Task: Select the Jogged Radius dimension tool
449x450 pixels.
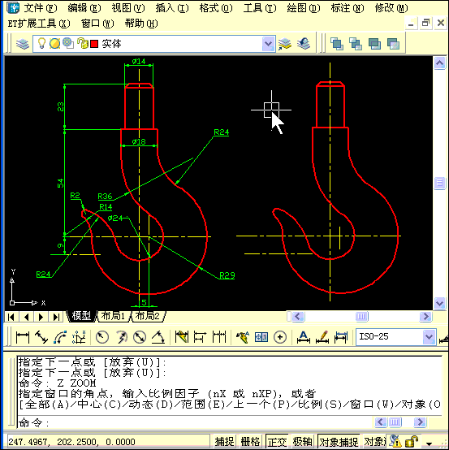Action: point(121,337)
